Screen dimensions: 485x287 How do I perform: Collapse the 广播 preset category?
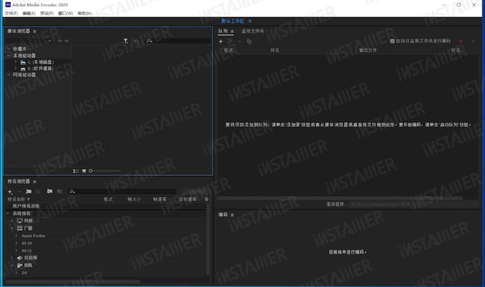(x=12, y=228)
